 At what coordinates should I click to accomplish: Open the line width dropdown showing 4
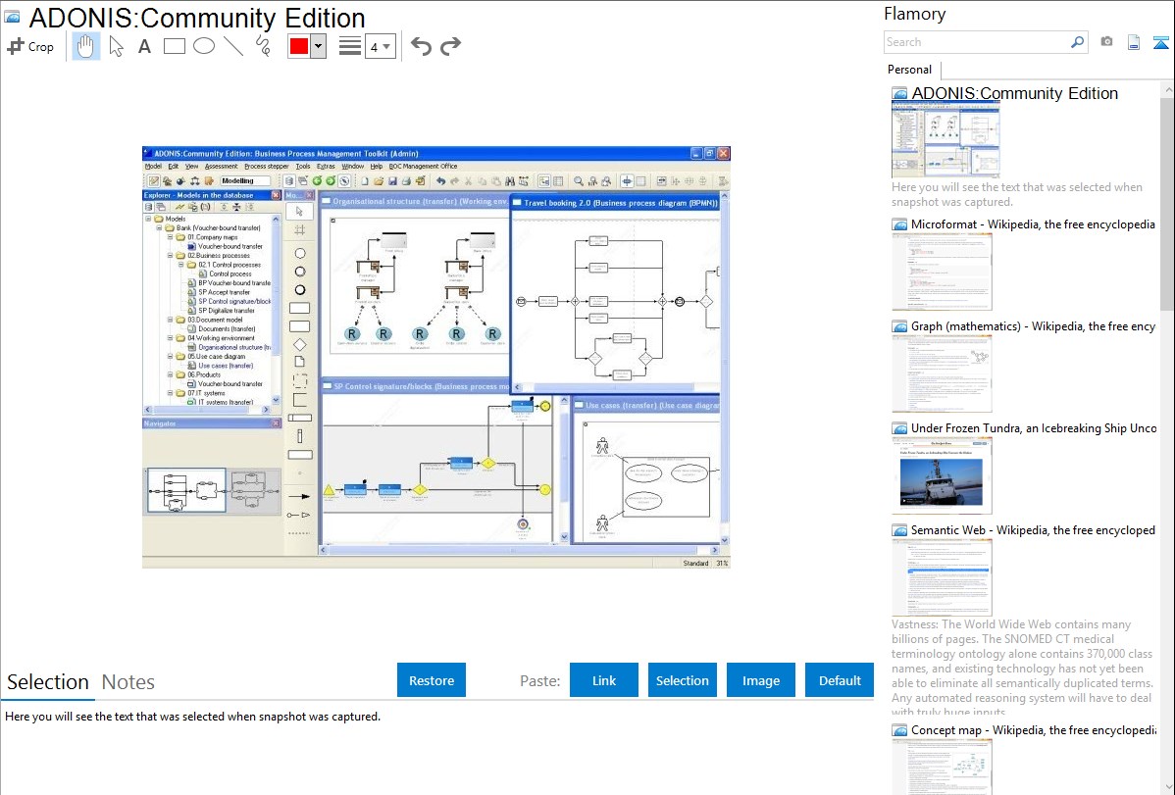(380, 46)
